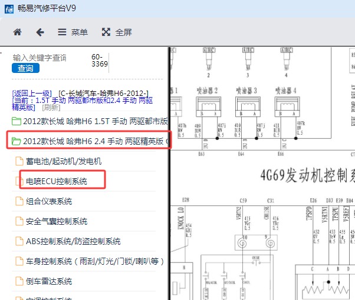This screenshot has height=300, width=355.
Task: Click the 2.4 手动 两驱精英版 open-folder icon
Action: (17, 141)
